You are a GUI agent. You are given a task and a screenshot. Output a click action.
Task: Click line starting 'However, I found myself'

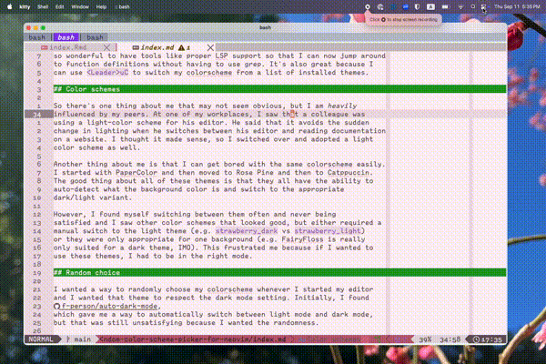(x=195, y=214)
